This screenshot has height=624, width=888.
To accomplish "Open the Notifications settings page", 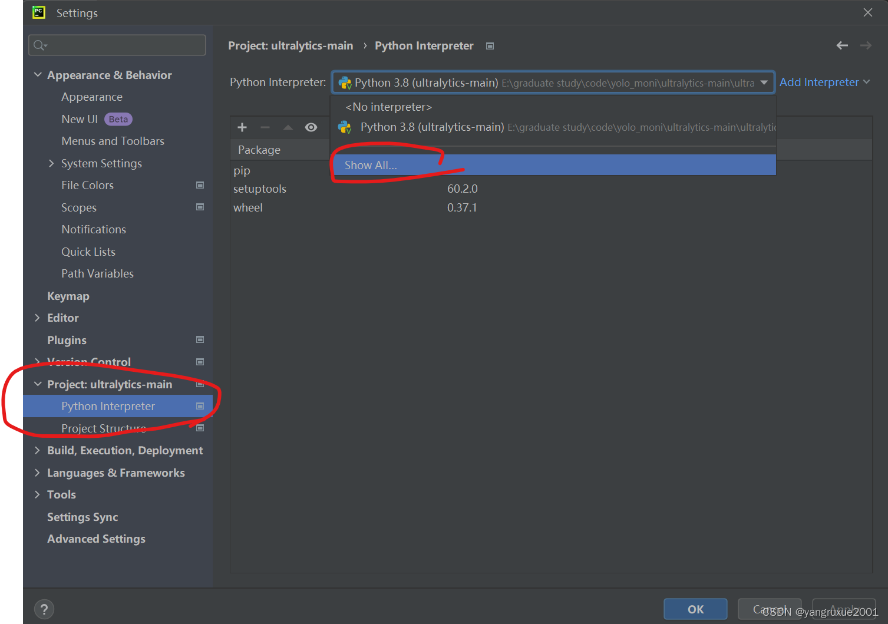I will point(94,229).
